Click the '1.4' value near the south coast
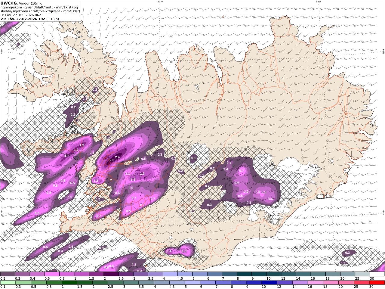The height and width of the screenshot is (289, 385). point(169,251)
